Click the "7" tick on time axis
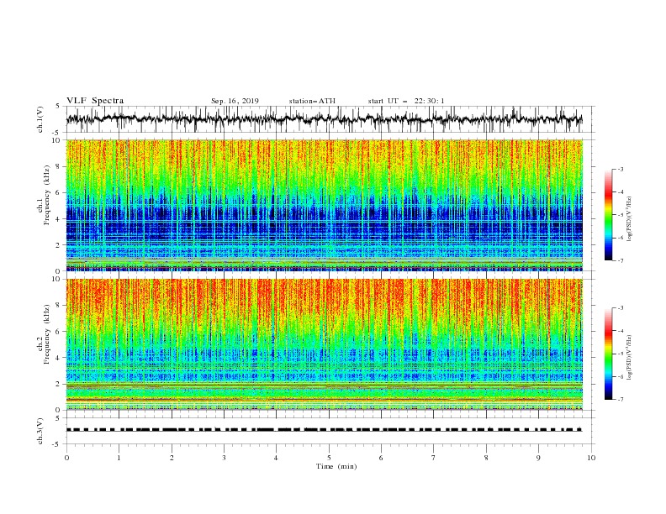The image size is (666, 514). click(434, 458)
